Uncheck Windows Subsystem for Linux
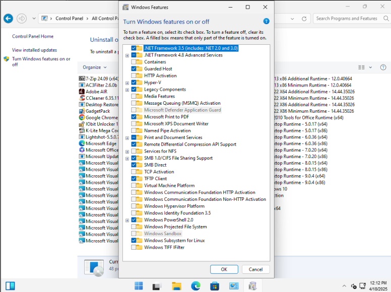This screenshot has width=391, height=292. (134, 241)
